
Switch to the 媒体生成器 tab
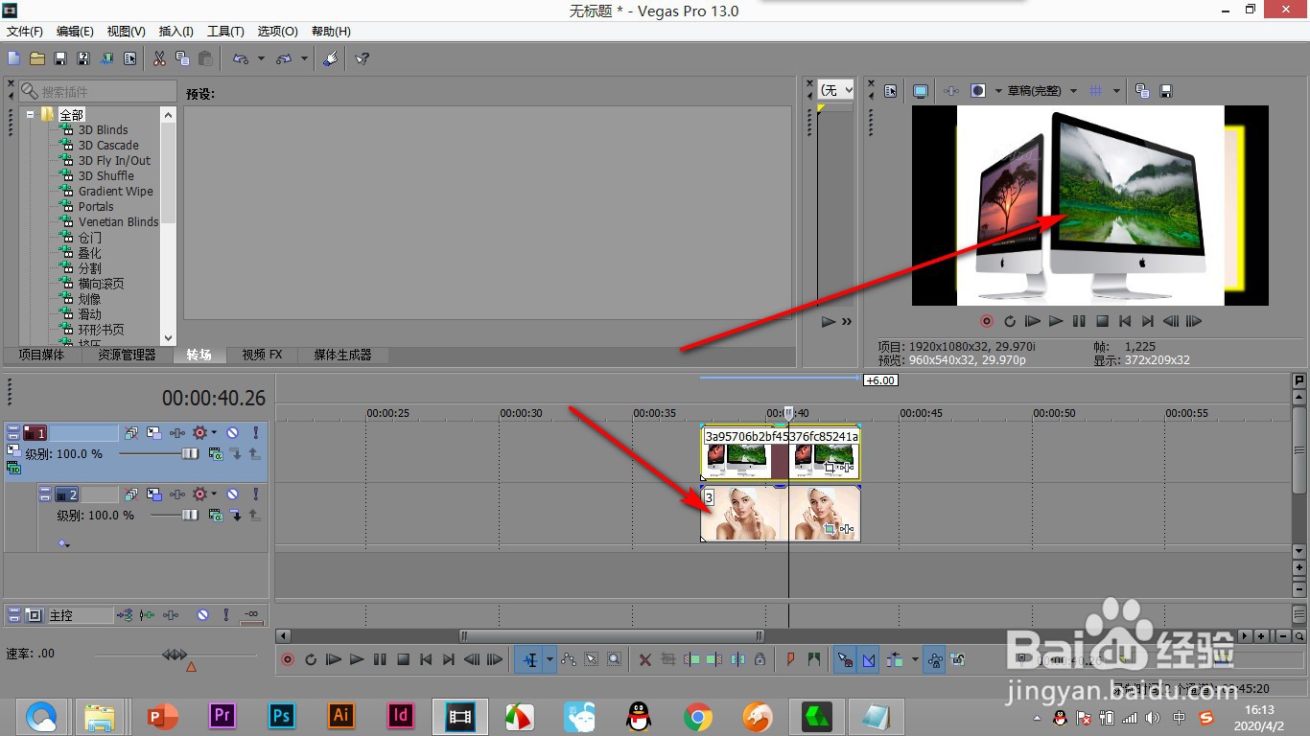pyautogui.click(x=342, y=355)
